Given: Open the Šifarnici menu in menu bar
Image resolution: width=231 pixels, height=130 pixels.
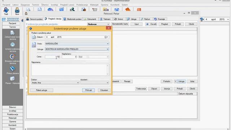Looking at the screenshot, I should [45, 5].
